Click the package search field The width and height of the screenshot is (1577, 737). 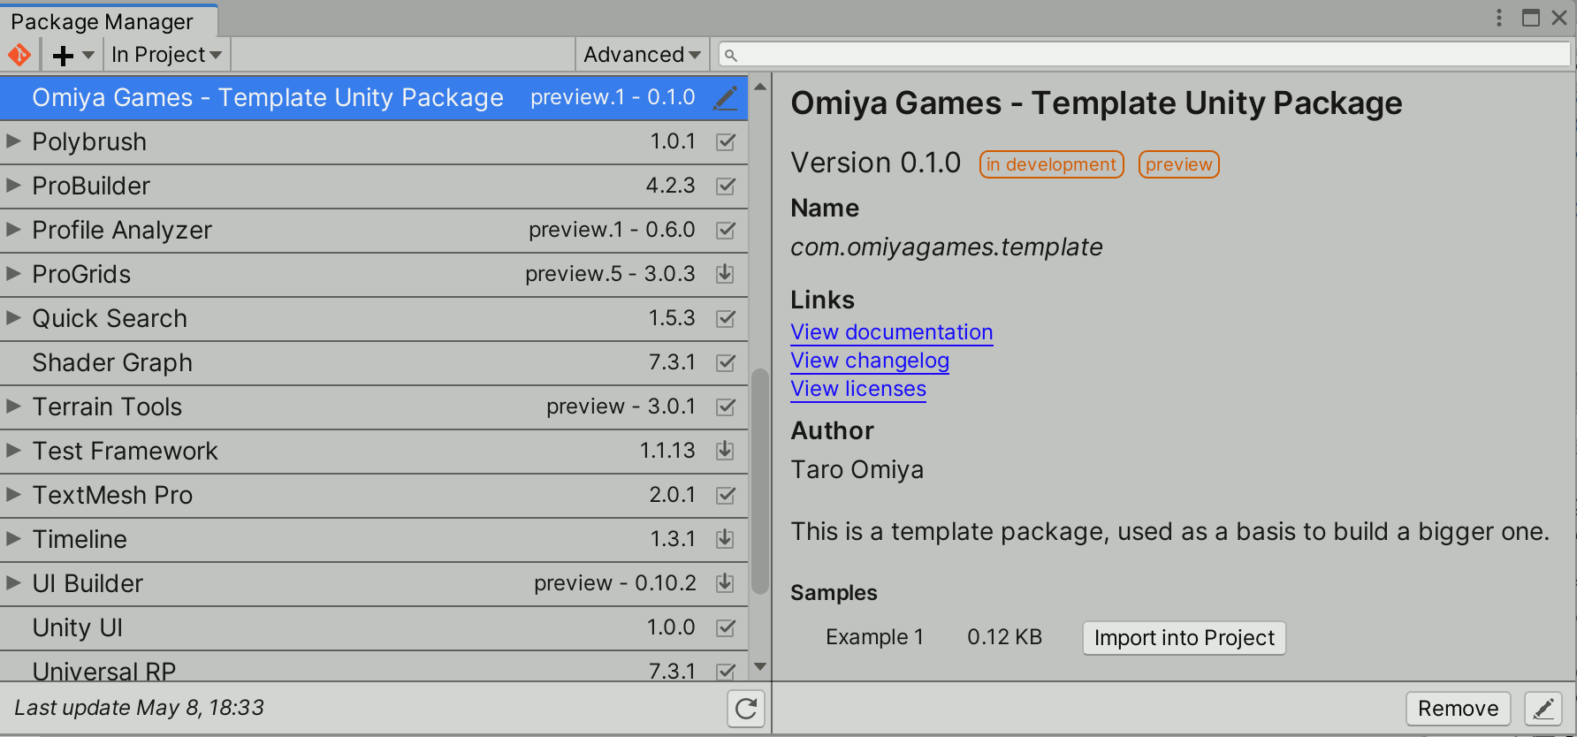click(x=1144, y=55)
